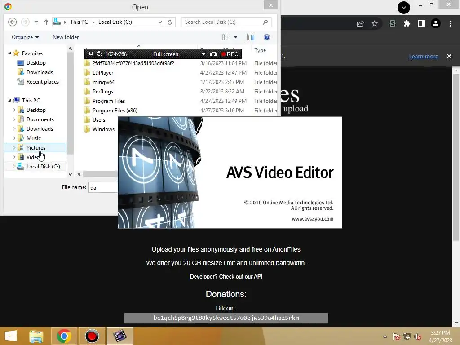Viewport: 460px width, 345px height.
Task: Open the recorder options dropdown arrow
Action: click(203, 54)
